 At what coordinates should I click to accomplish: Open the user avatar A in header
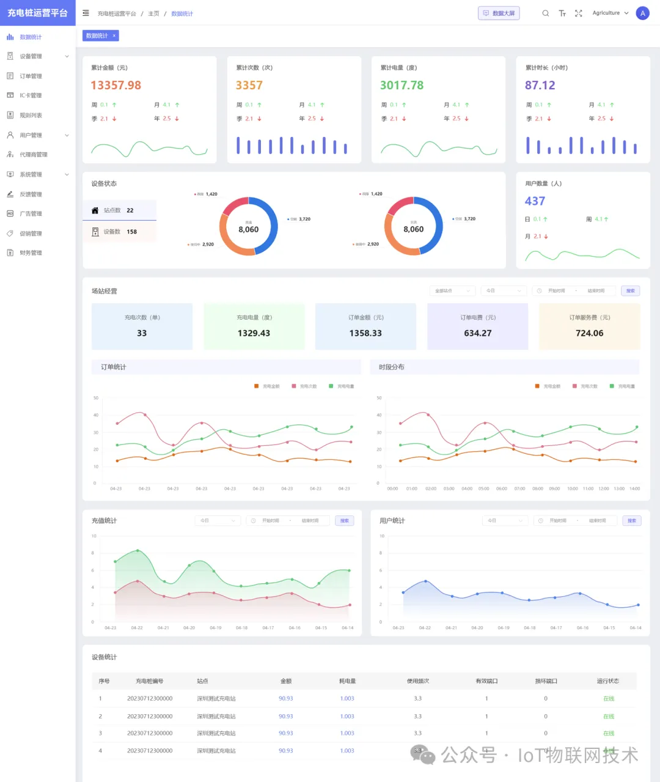pyautogui.click(x=642, y=13)
